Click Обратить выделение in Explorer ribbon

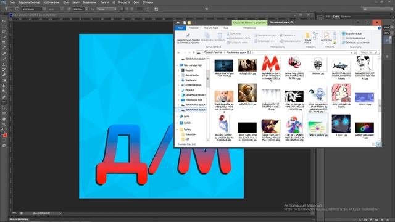click(355, 43)
